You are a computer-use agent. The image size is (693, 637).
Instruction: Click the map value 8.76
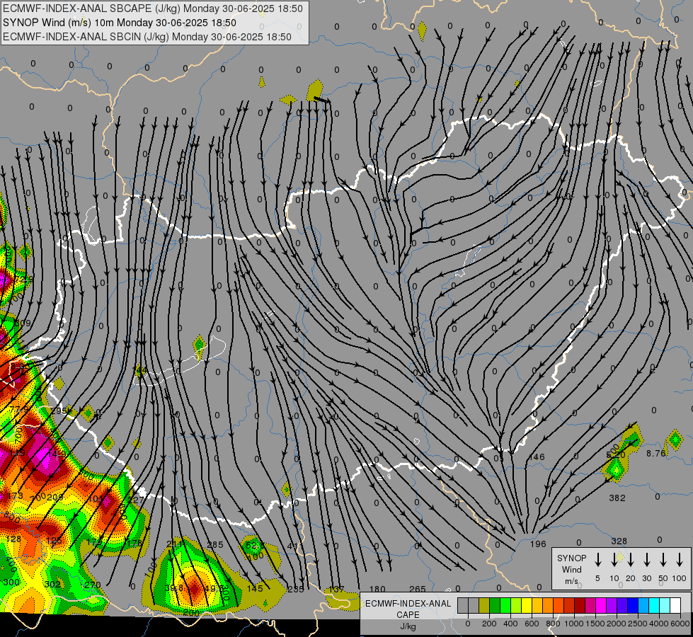click(656, 453)
